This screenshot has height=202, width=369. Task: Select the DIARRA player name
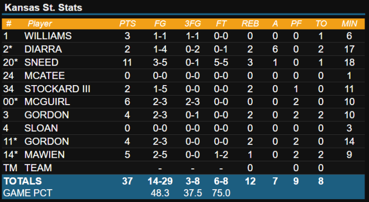pos(43,49)
